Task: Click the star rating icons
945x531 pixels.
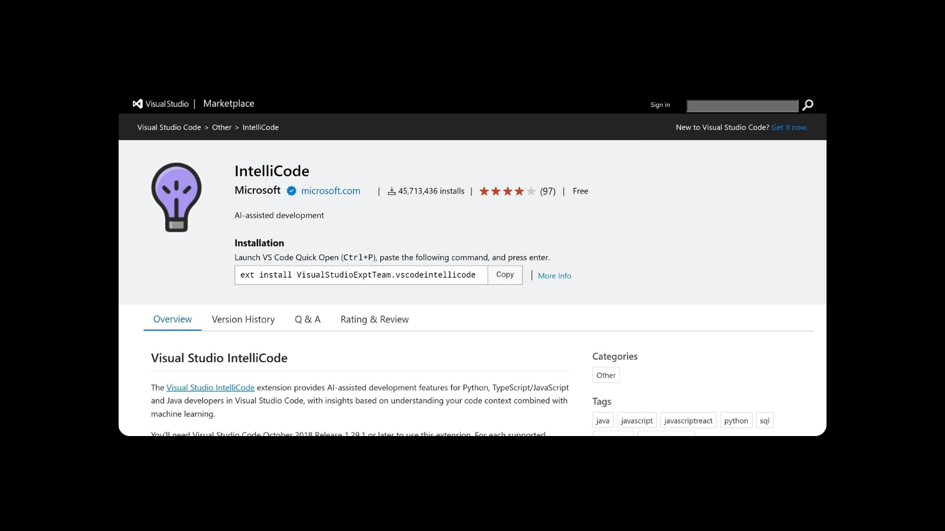Action: (x=507, y=191)
